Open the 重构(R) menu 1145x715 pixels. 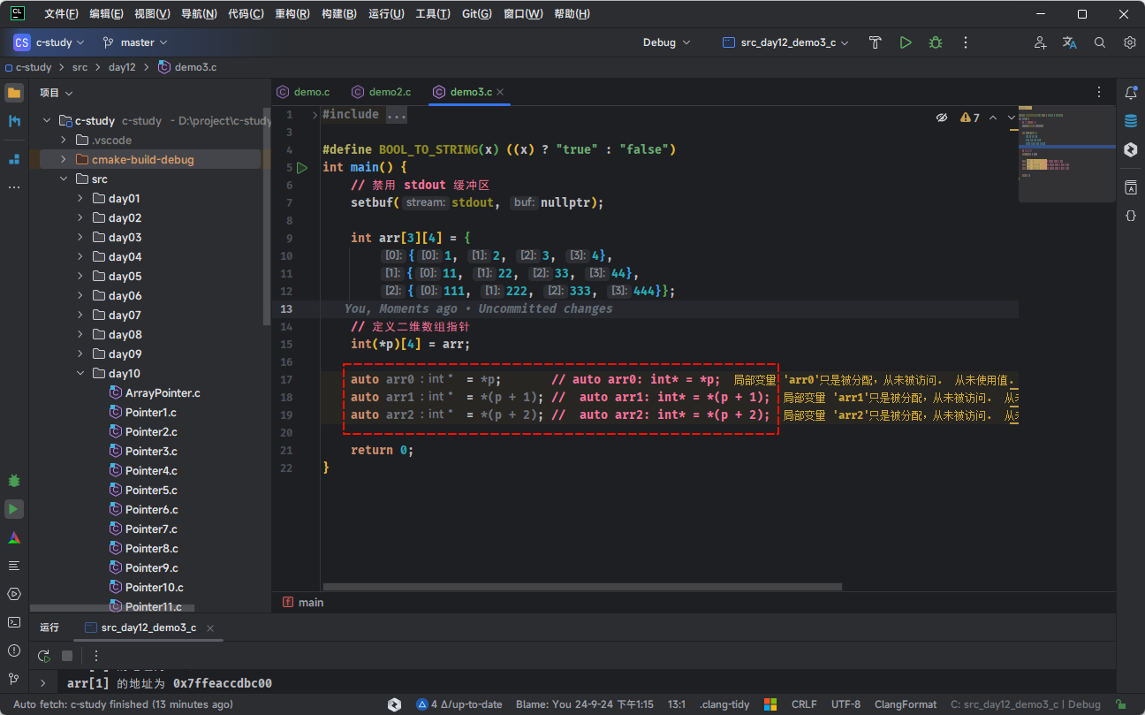(292, 14)
